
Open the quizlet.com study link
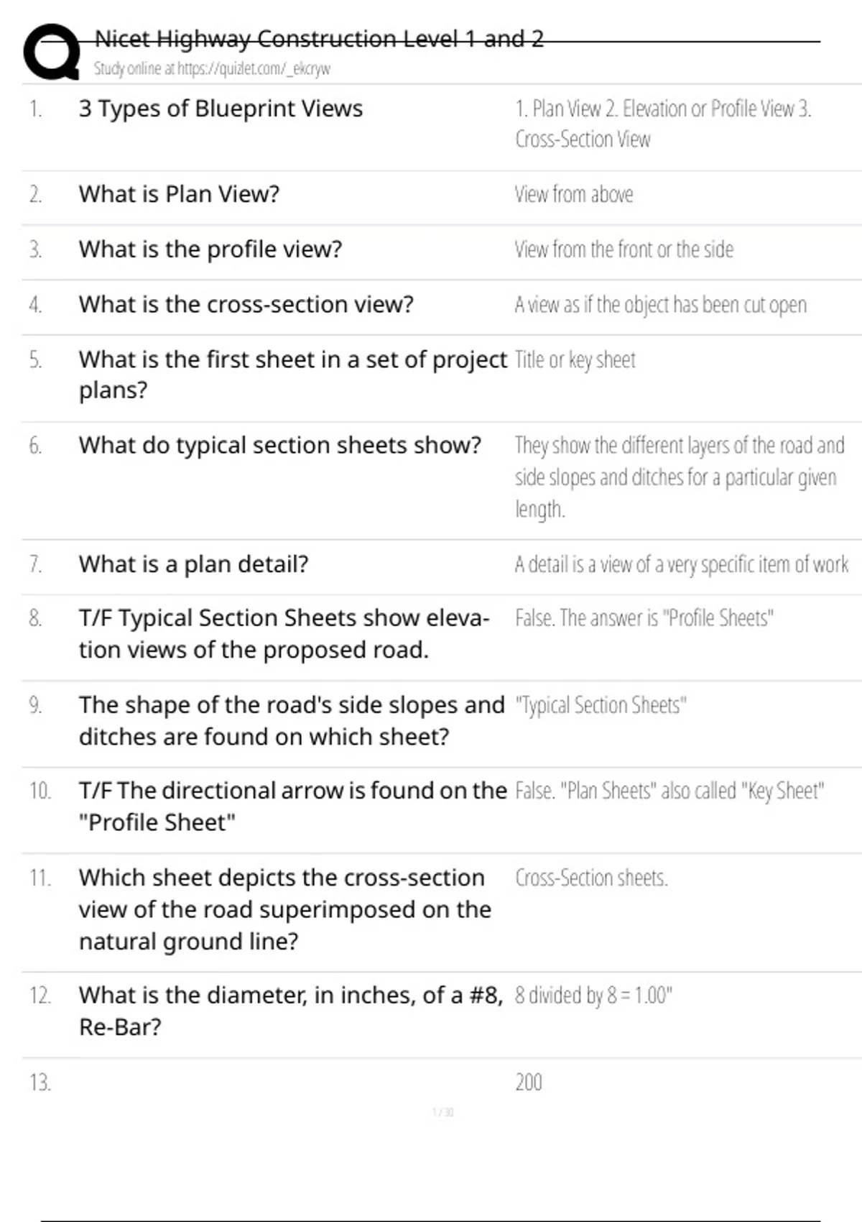pos(212,69)
